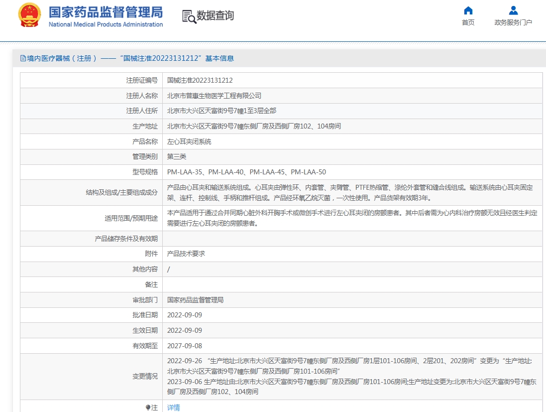The image size is (546, 412).
Task: Select the 结构及组成 description text
Action: point(350,192)
